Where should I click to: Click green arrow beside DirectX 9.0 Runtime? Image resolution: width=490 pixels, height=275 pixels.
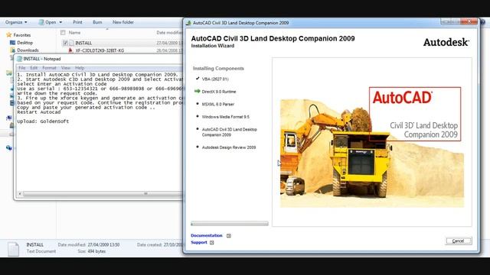pyautogui.click(x=198, y=91)
